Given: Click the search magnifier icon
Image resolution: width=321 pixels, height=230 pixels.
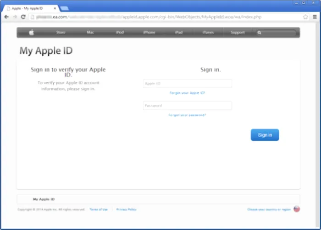Looking at the screenshot, I should [259, 32].
